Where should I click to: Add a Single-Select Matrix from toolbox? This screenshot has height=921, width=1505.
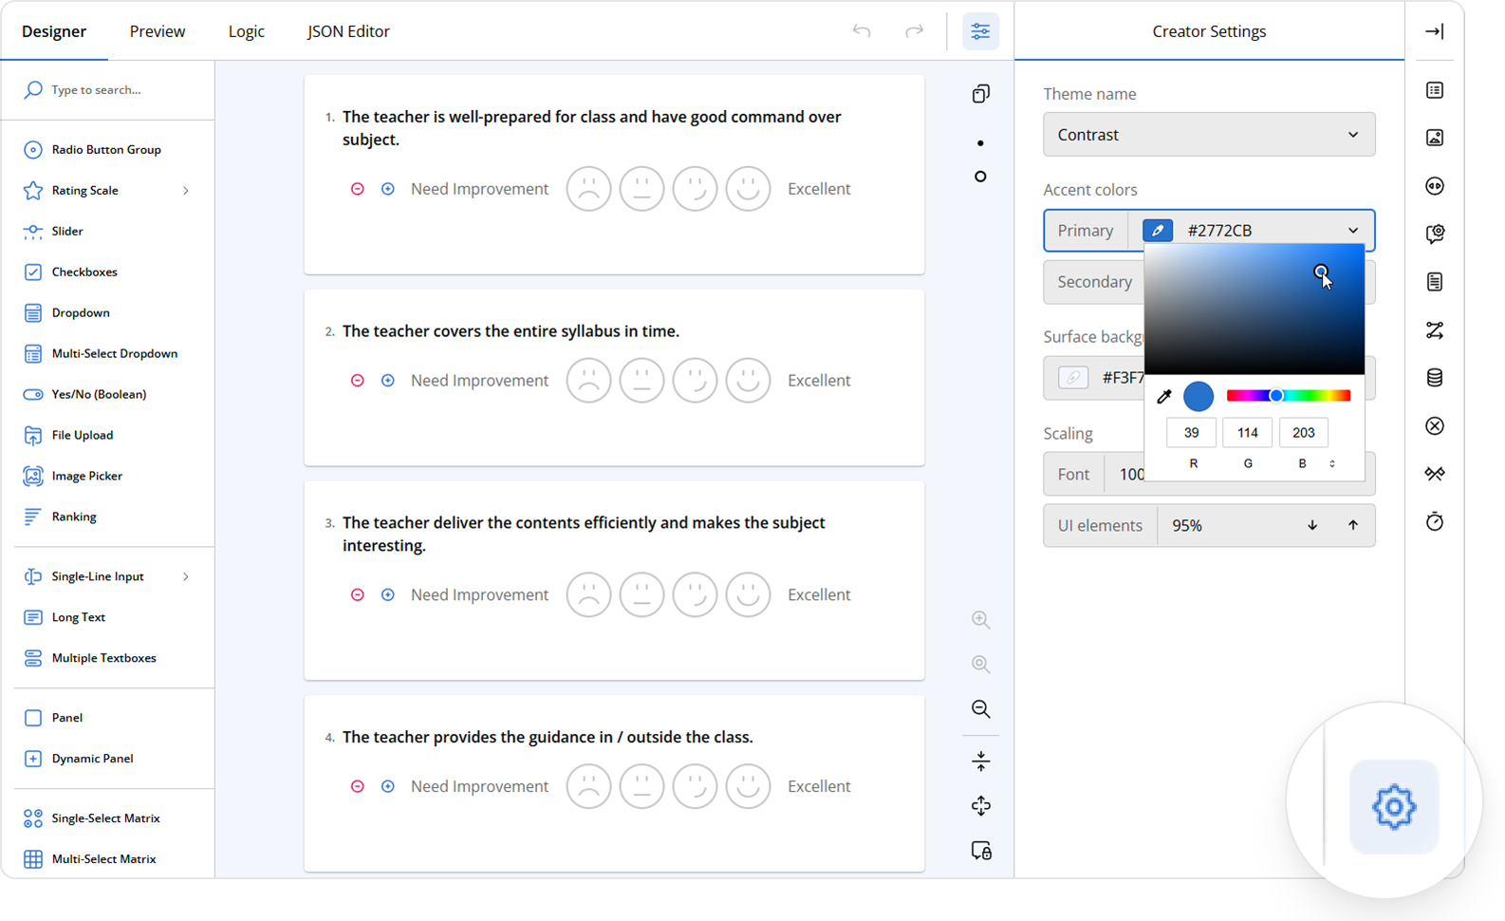pyautogui.click(x=107, y=819)
